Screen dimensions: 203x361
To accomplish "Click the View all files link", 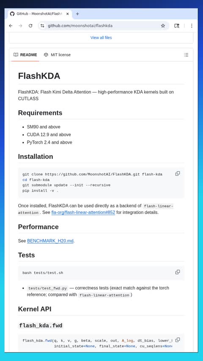I will coord(101,38).
